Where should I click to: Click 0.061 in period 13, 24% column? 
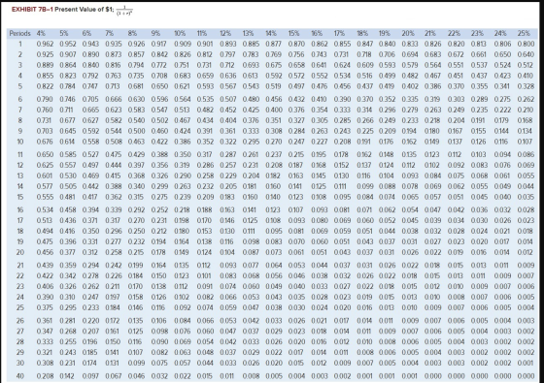pos(502,176)
